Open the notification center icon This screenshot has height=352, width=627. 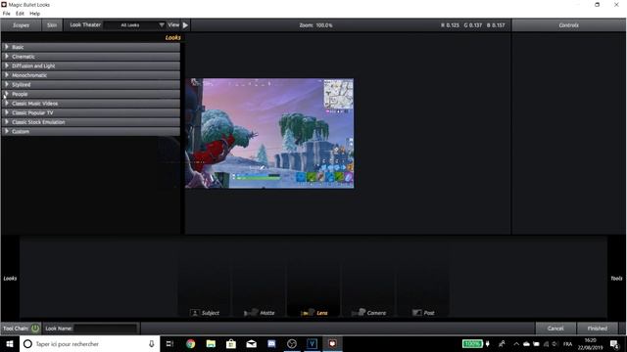pyautogui.click(x=614, y=344)
